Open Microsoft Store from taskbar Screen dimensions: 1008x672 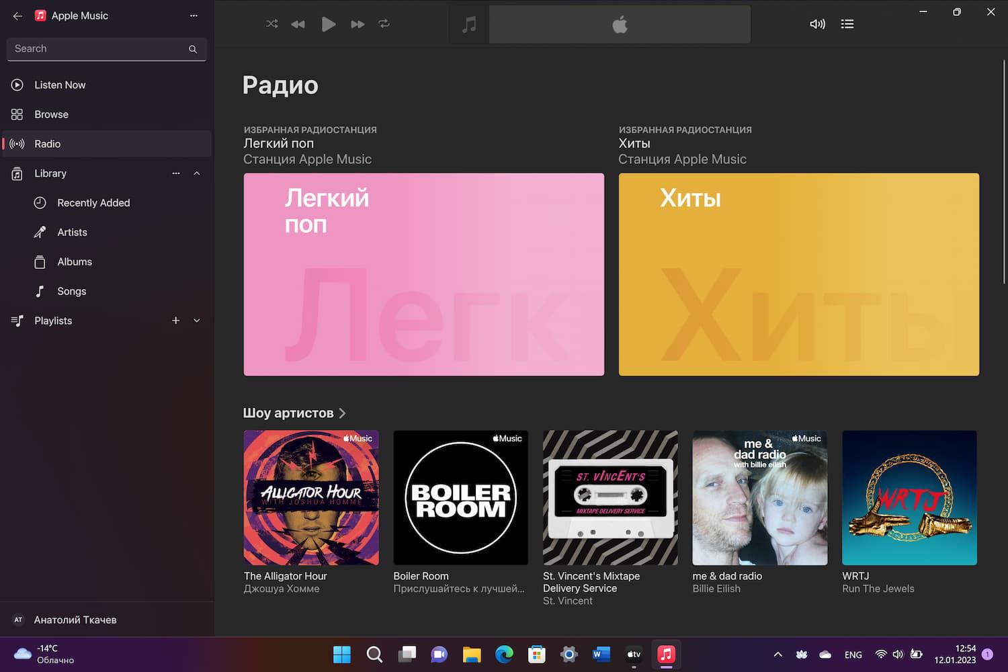pyautogui.click(x=536, y=654)
